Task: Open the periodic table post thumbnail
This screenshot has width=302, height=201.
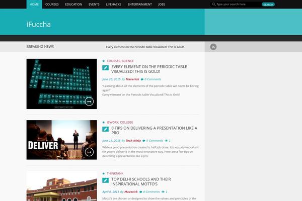Action: point(61,84)
